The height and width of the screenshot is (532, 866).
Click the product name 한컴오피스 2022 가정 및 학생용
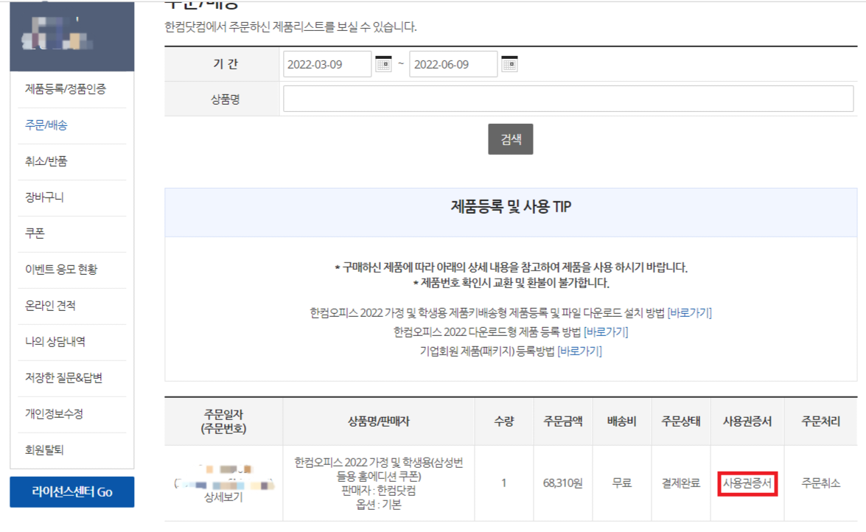click(x=378, y=469)
